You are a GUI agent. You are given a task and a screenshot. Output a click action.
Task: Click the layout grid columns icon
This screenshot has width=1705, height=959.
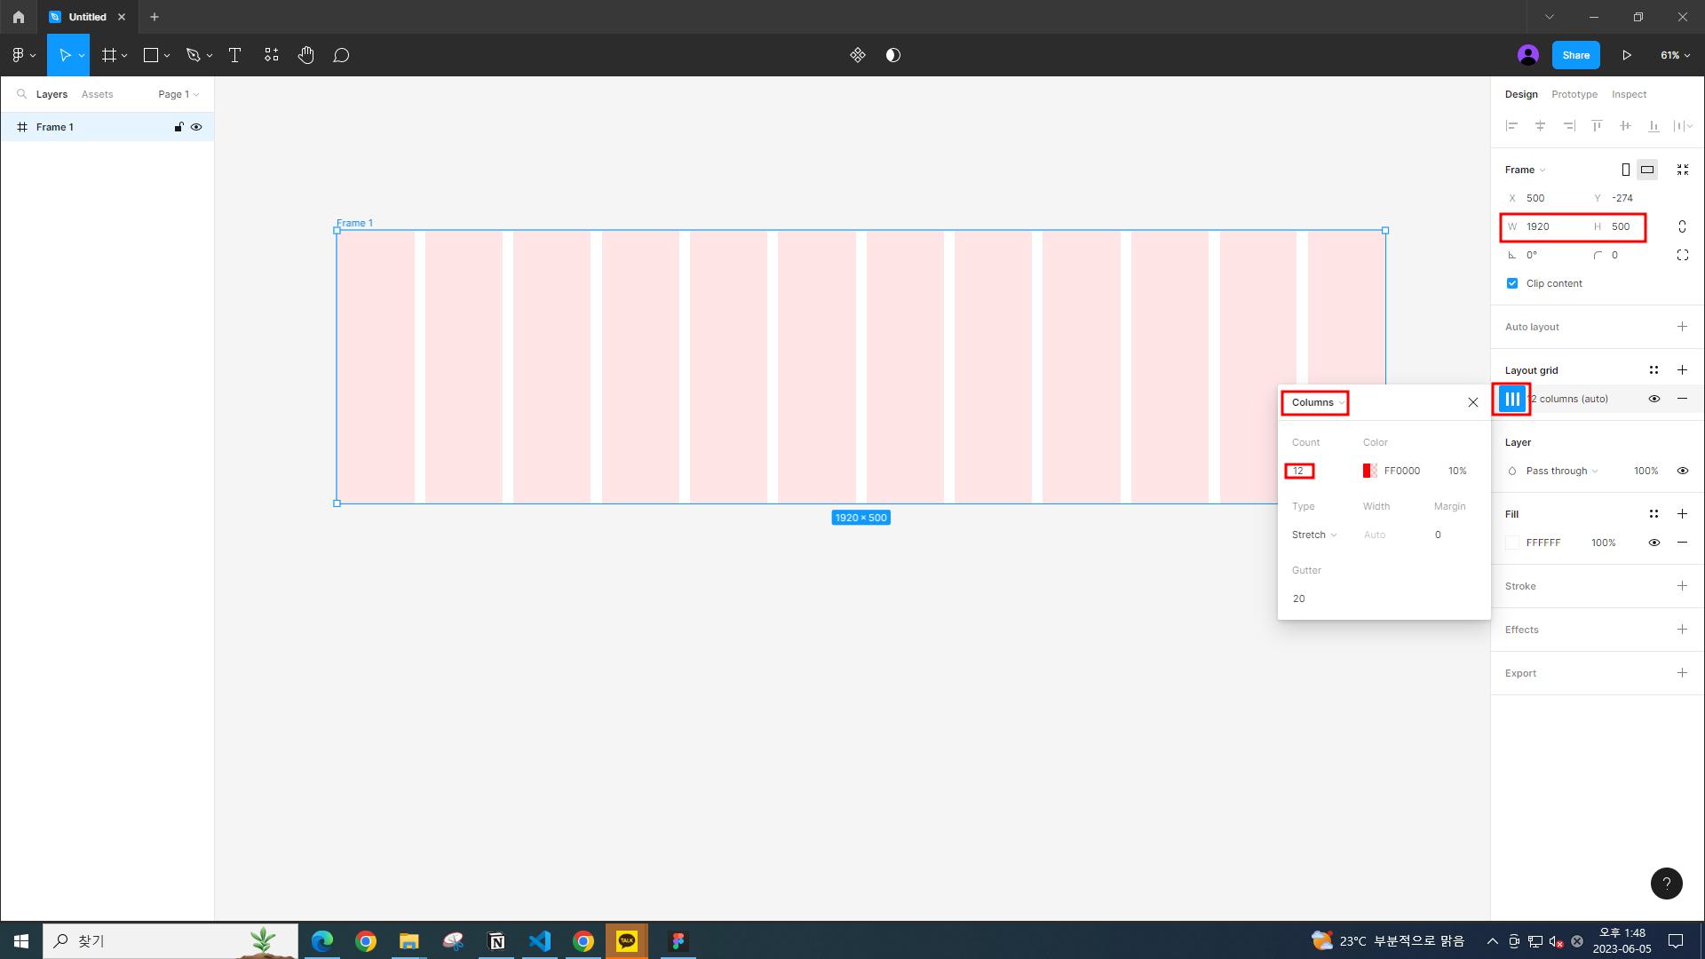pos(1511,399)
